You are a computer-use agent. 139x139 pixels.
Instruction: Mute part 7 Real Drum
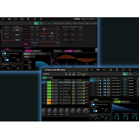(x=53, y=100)
